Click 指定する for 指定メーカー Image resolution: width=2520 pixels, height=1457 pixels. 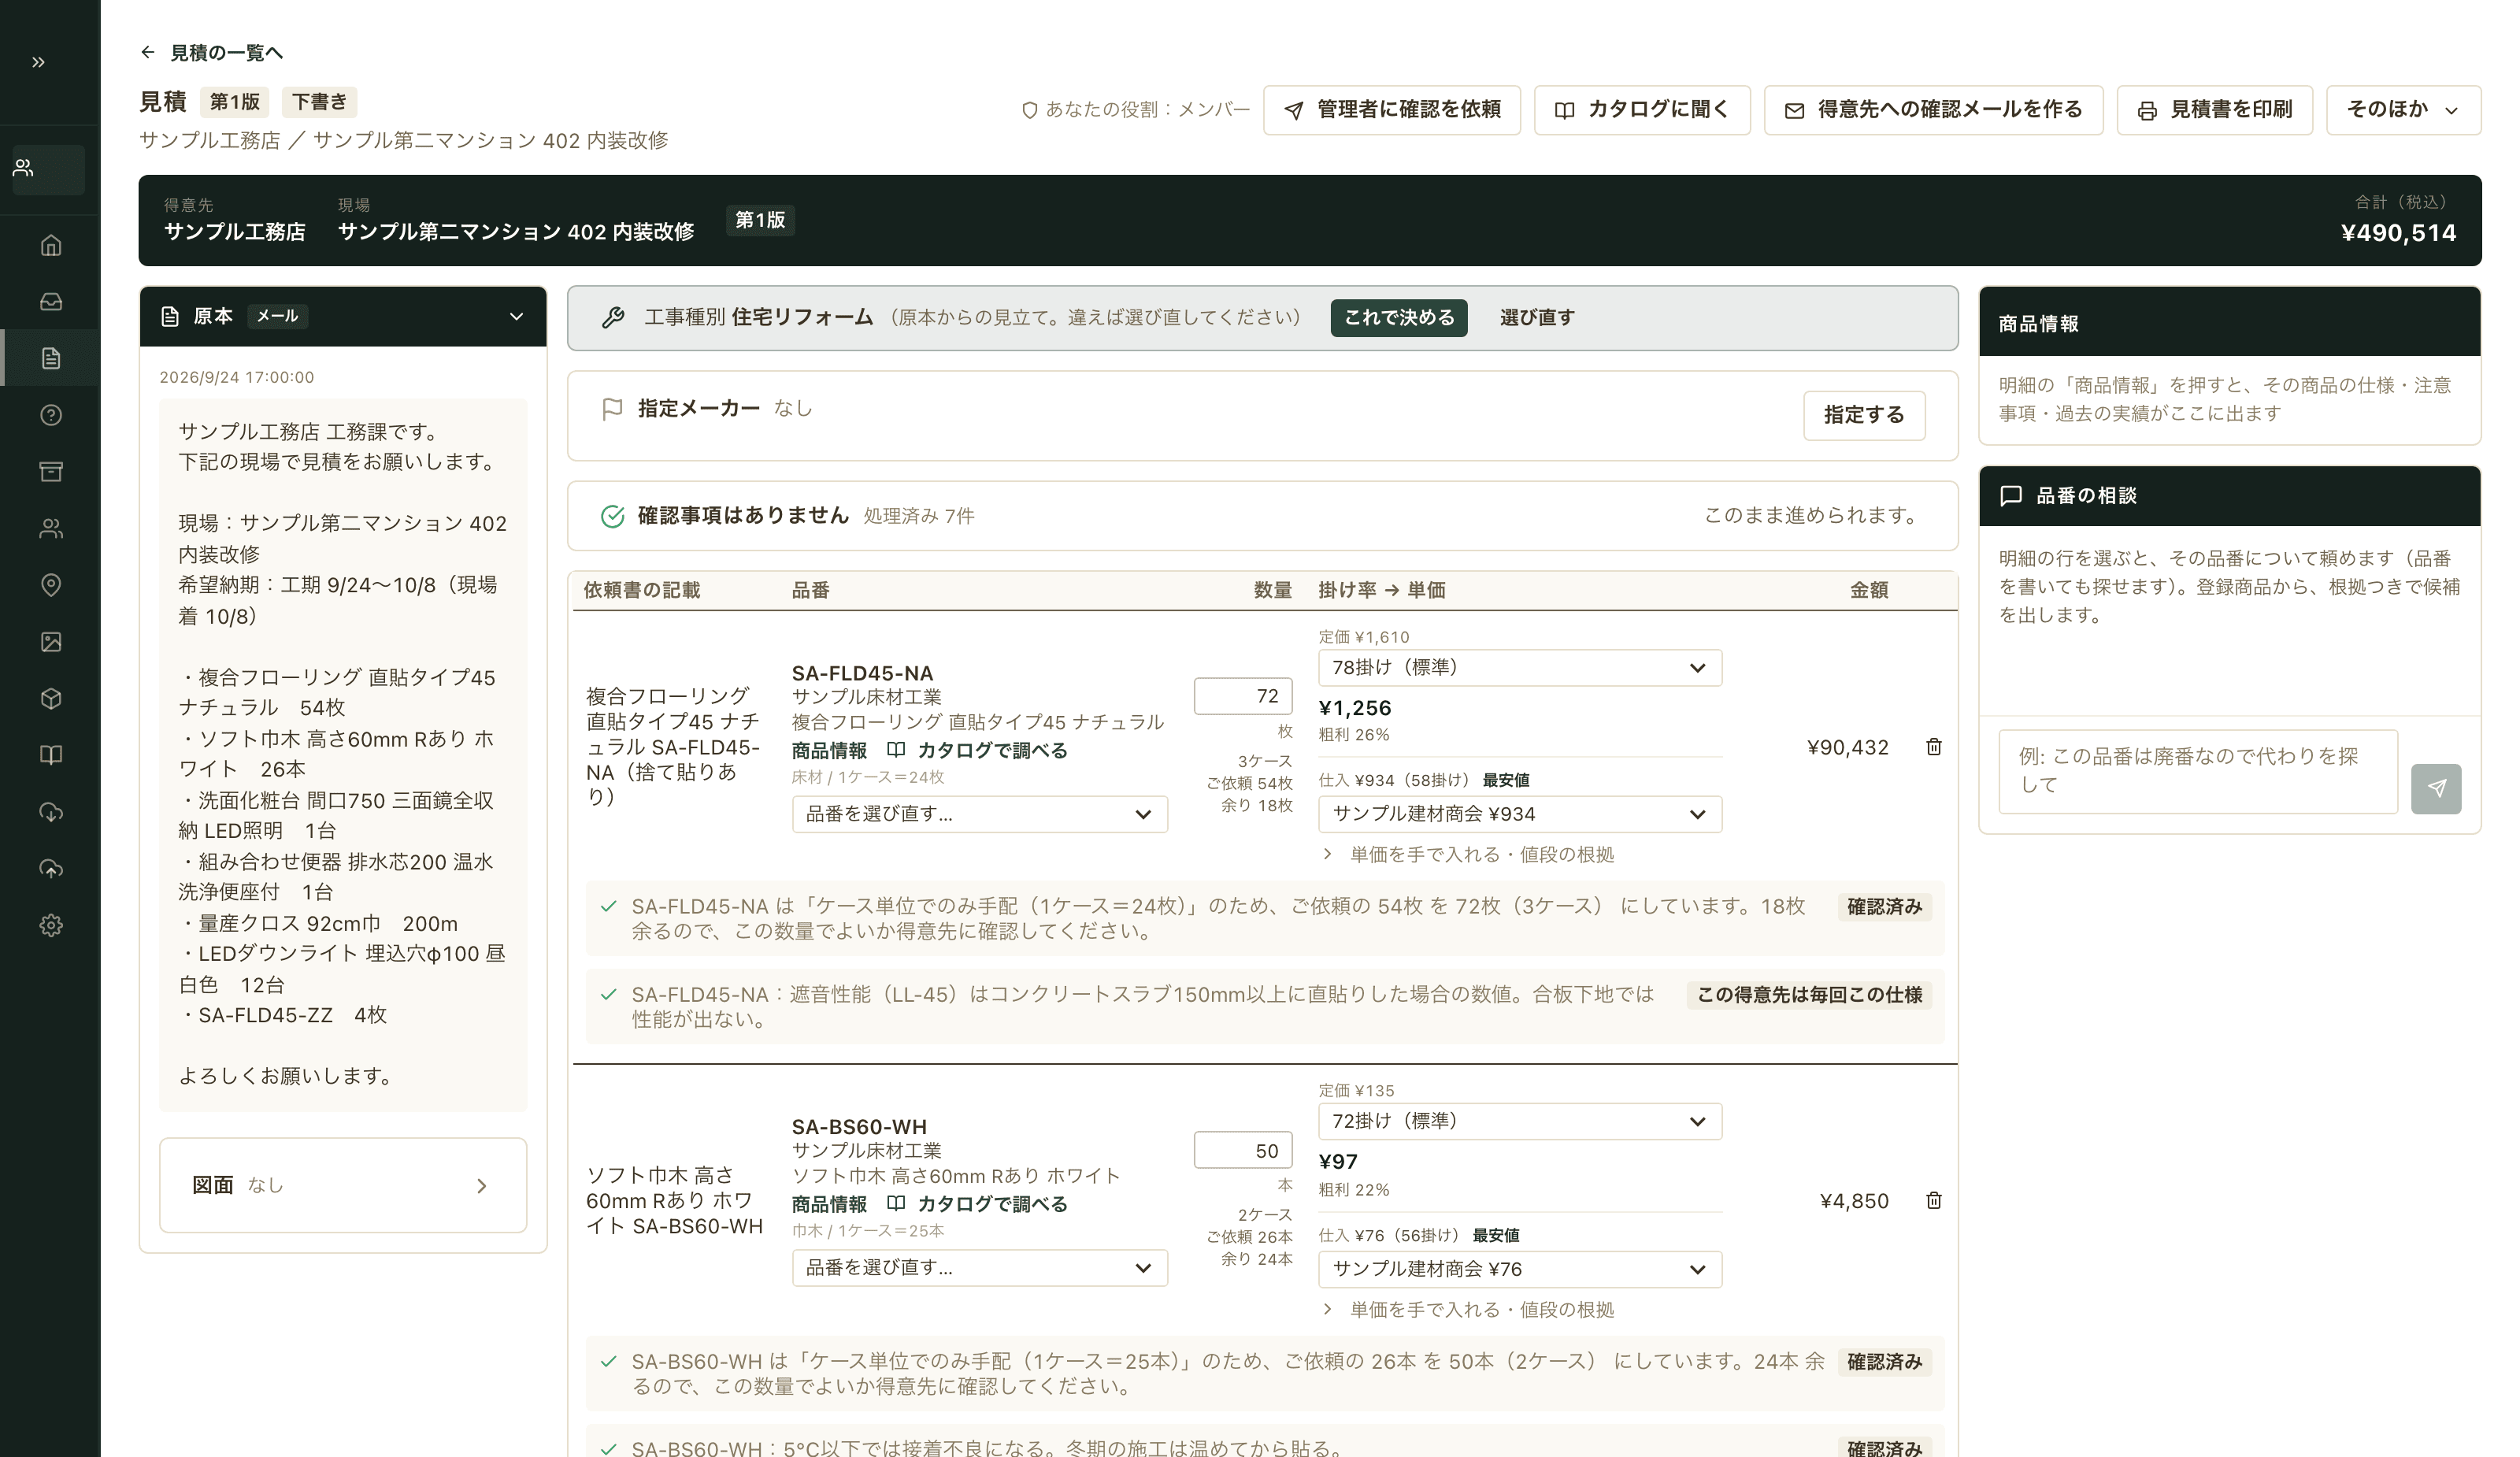(x=1863, y=415)
